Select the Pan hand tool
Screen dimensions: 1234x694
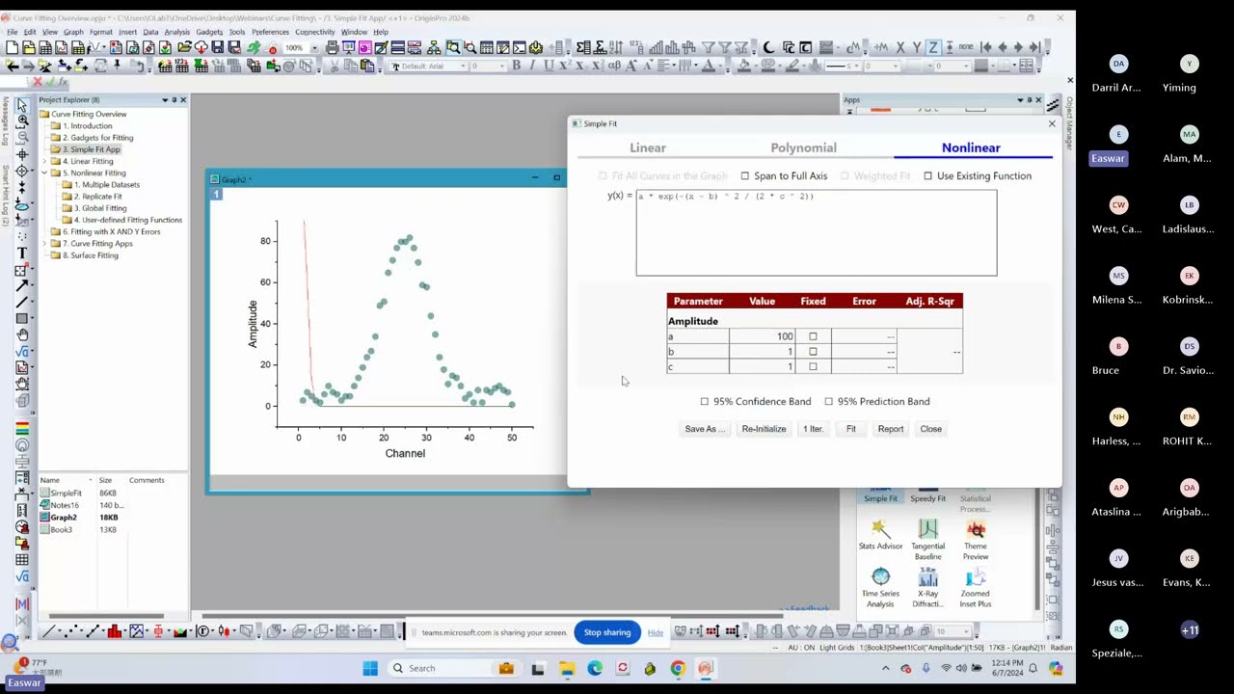(x=22, y=334)
